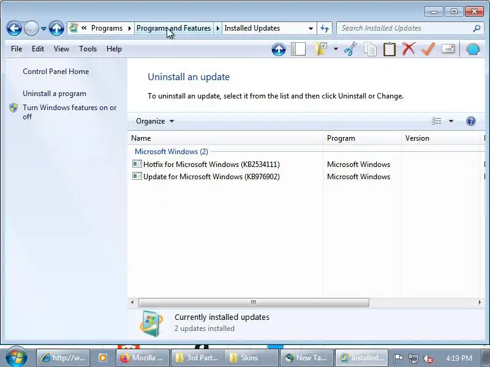Click the email envelope toolbar icon
This screenshot has width=490, height=367.
[448, 49]
